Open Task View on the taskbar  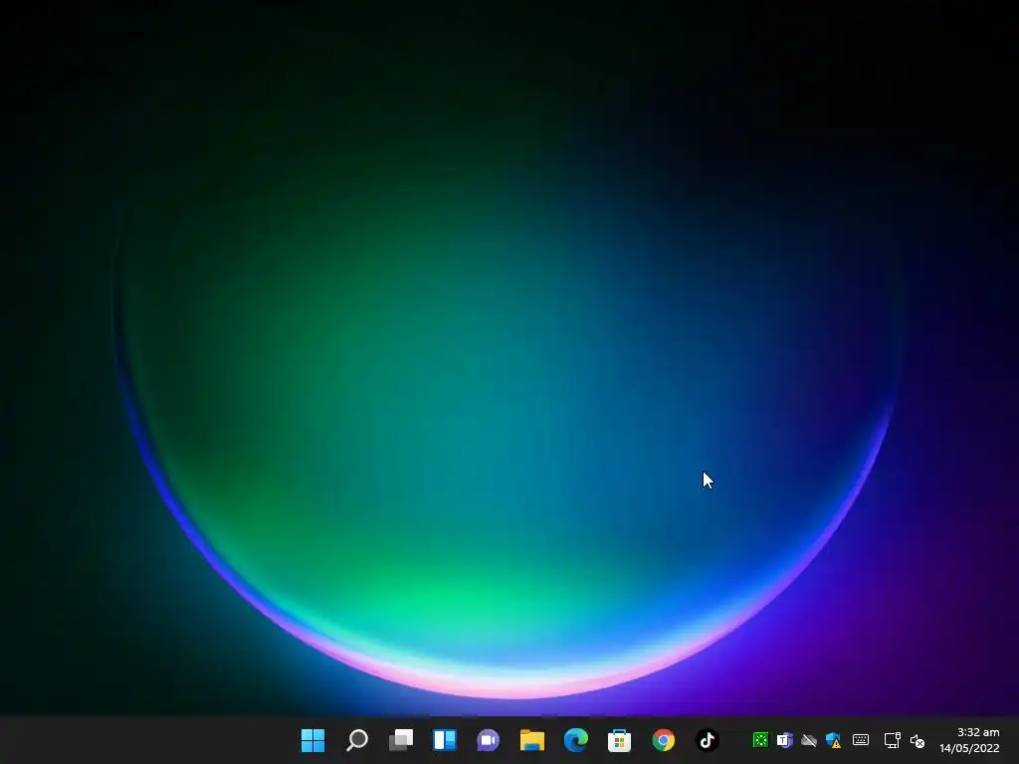(x=401, y=740)
